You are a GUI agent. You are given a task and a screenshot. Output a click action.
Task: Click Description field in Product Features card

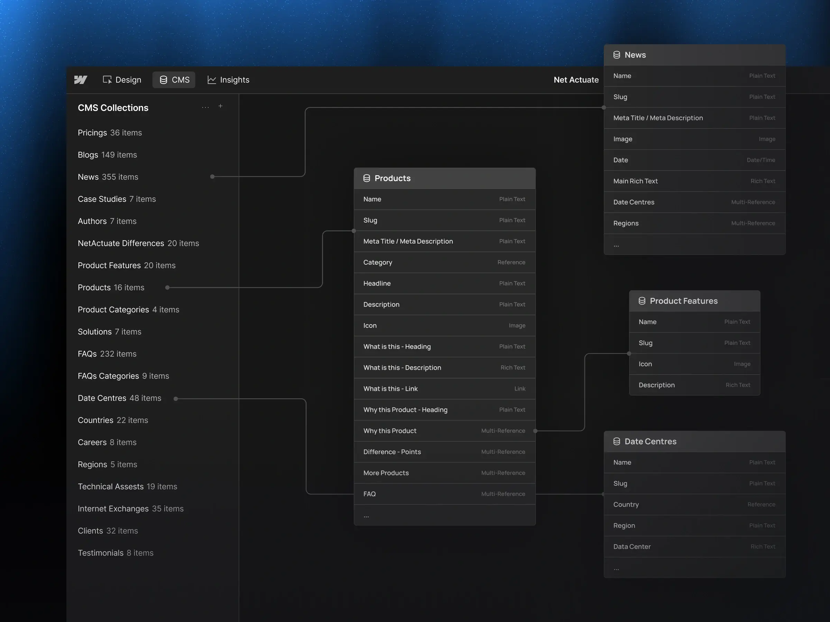coord(694,385)
